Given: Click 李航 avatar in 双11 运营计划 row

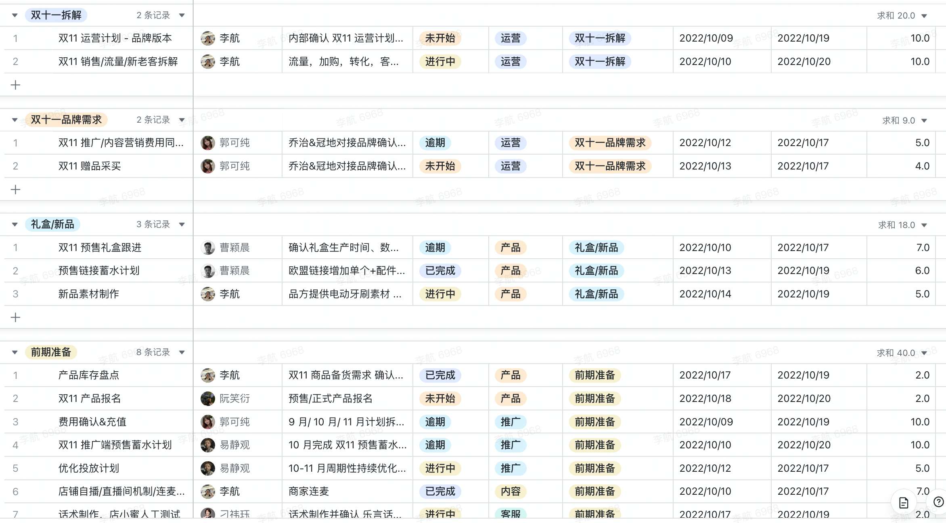Looking at the screenshot, I should (208, 38).
